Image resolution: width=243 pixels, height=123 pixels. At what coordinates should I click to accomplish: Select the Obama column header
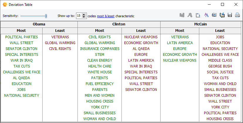click(x=39, y=24)
